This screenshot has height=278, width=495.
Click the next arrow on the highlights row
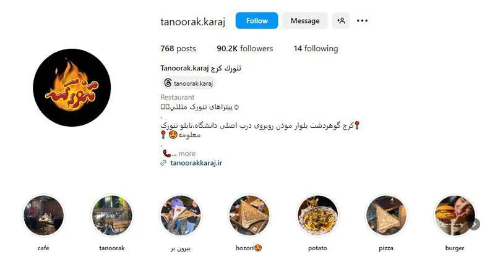(475, 224)
